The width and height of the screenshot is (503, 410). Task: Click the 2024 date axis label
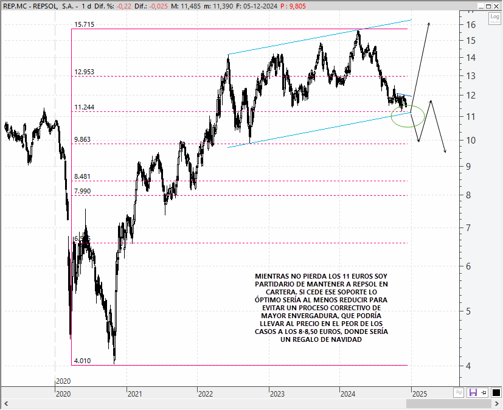point(348,394)
